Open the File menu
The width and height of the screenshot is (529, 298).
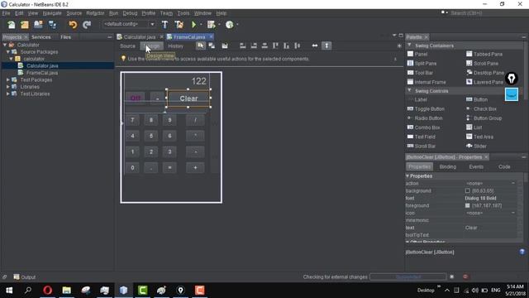click(6, 13)
